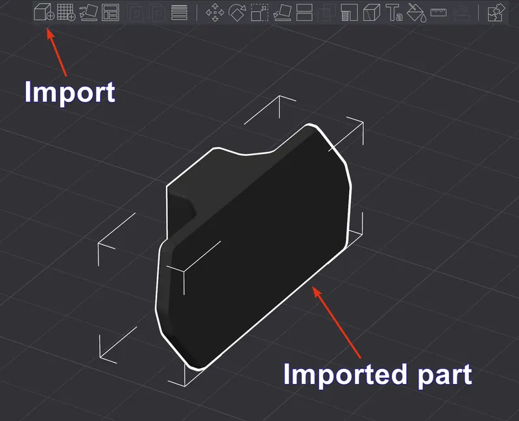519x421 pixels.
Task: Click the Add Plate grid icon
Action: pos(66,12)
